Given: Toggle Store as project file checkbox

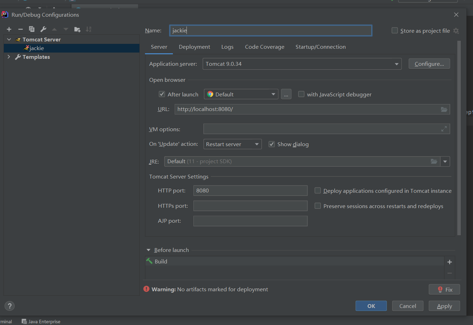Looking at the screenshot, I should point(395,31).
